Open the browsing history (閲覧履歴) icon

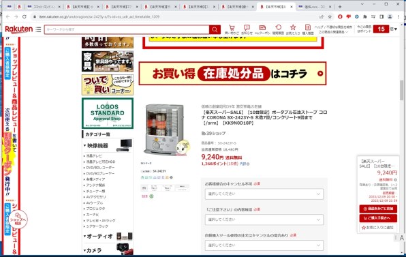pyautogui.click(x=278, y=29)
